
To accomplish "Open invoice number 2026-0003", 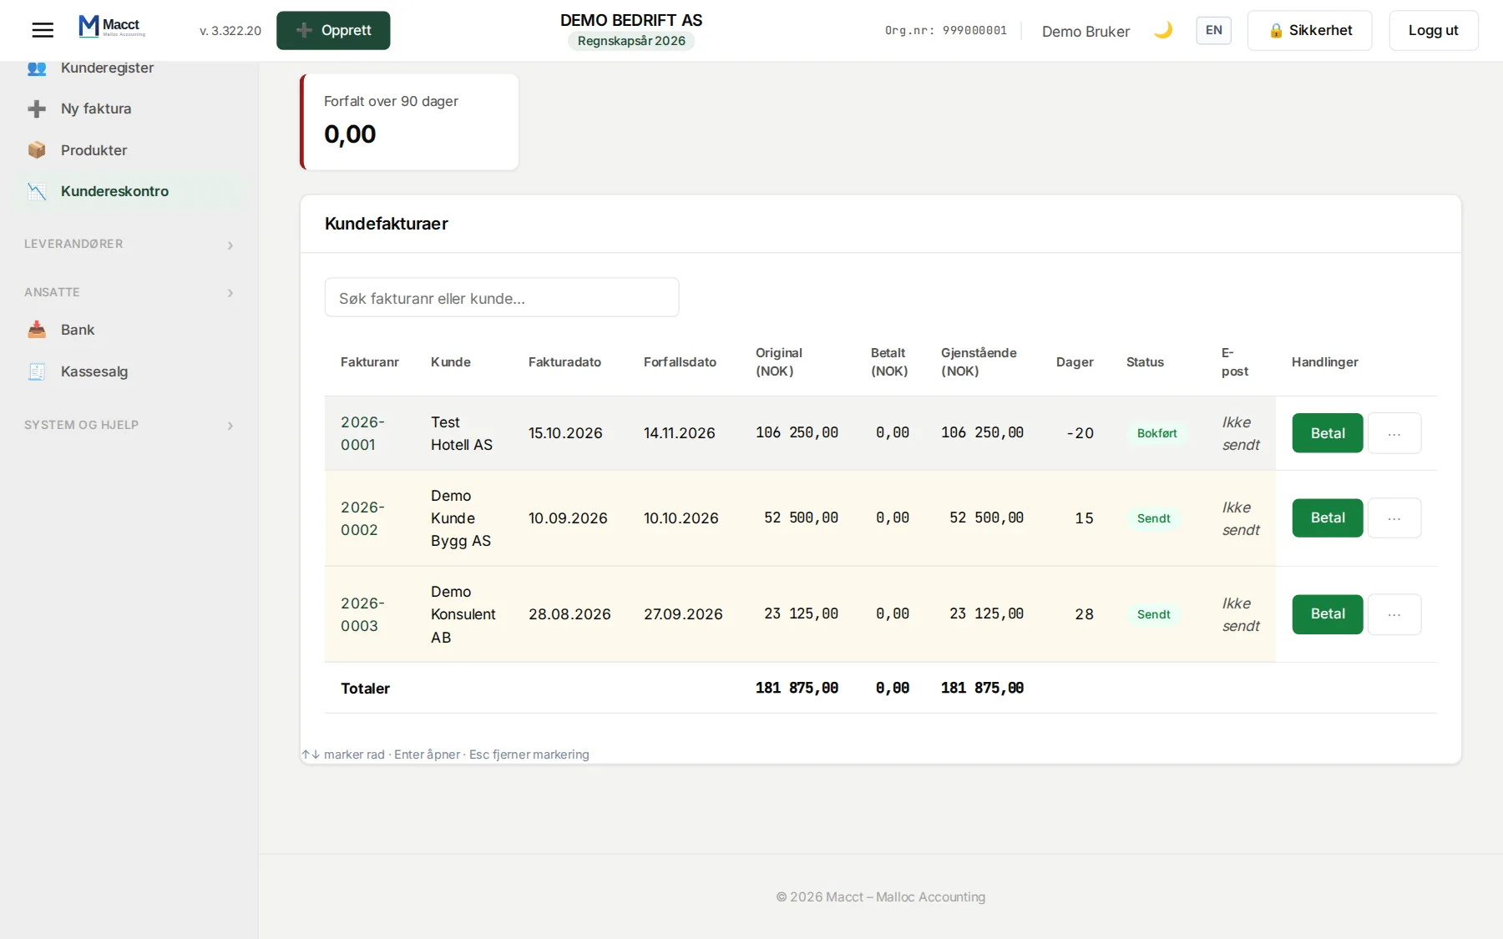I will [362, 614].
